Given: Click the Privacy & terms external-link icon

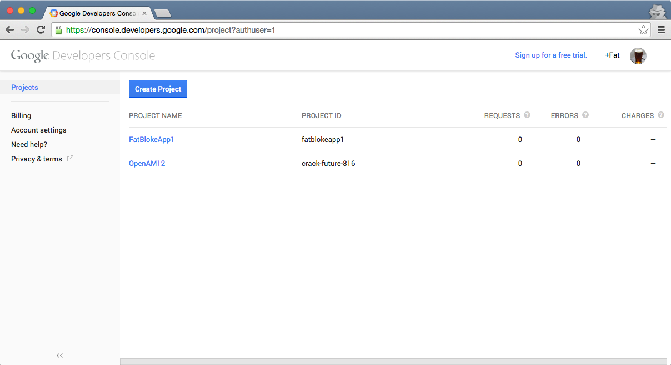Looking at the screenshot, I should [70, 159].
